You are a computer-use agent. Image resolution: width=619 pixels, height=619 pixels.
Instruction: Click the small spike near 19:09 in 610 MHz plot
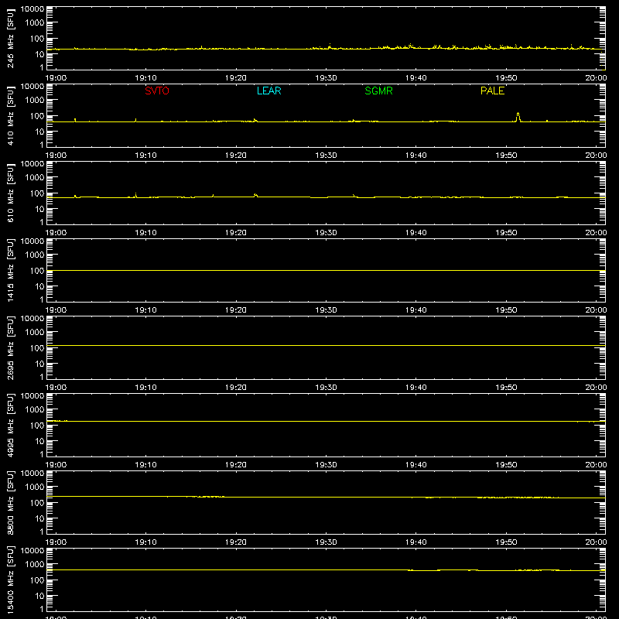point(136,194)
